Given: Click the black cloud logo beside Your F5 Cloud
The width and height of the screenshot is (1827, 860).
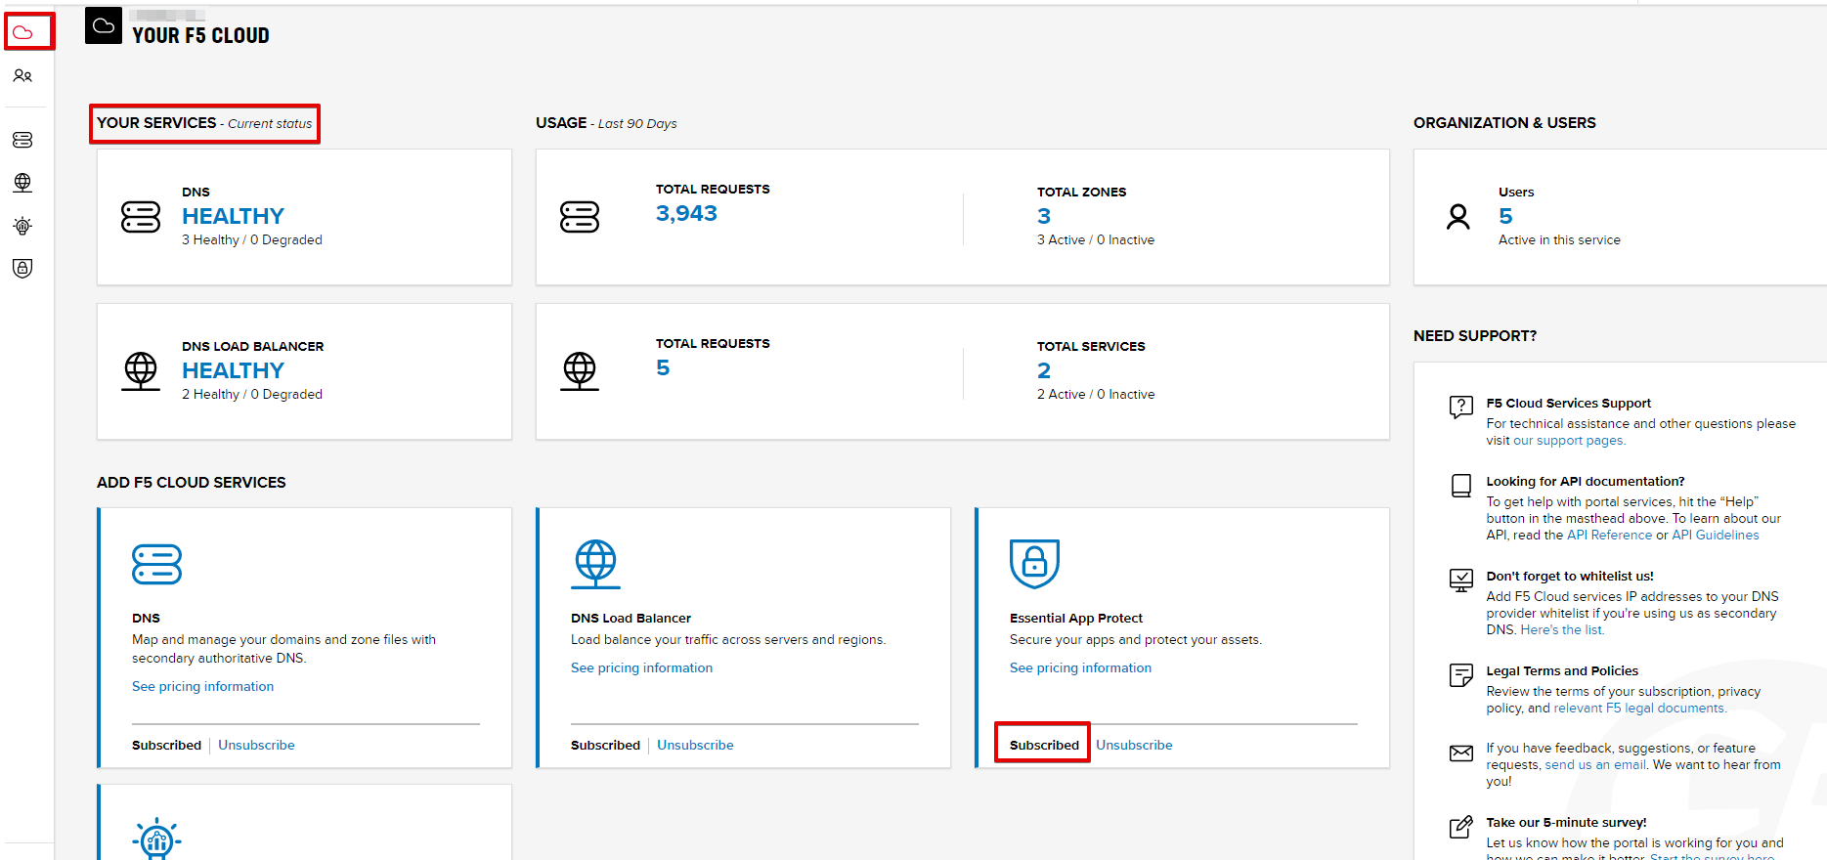Looking at the screenshot, I should pos(104,25).
